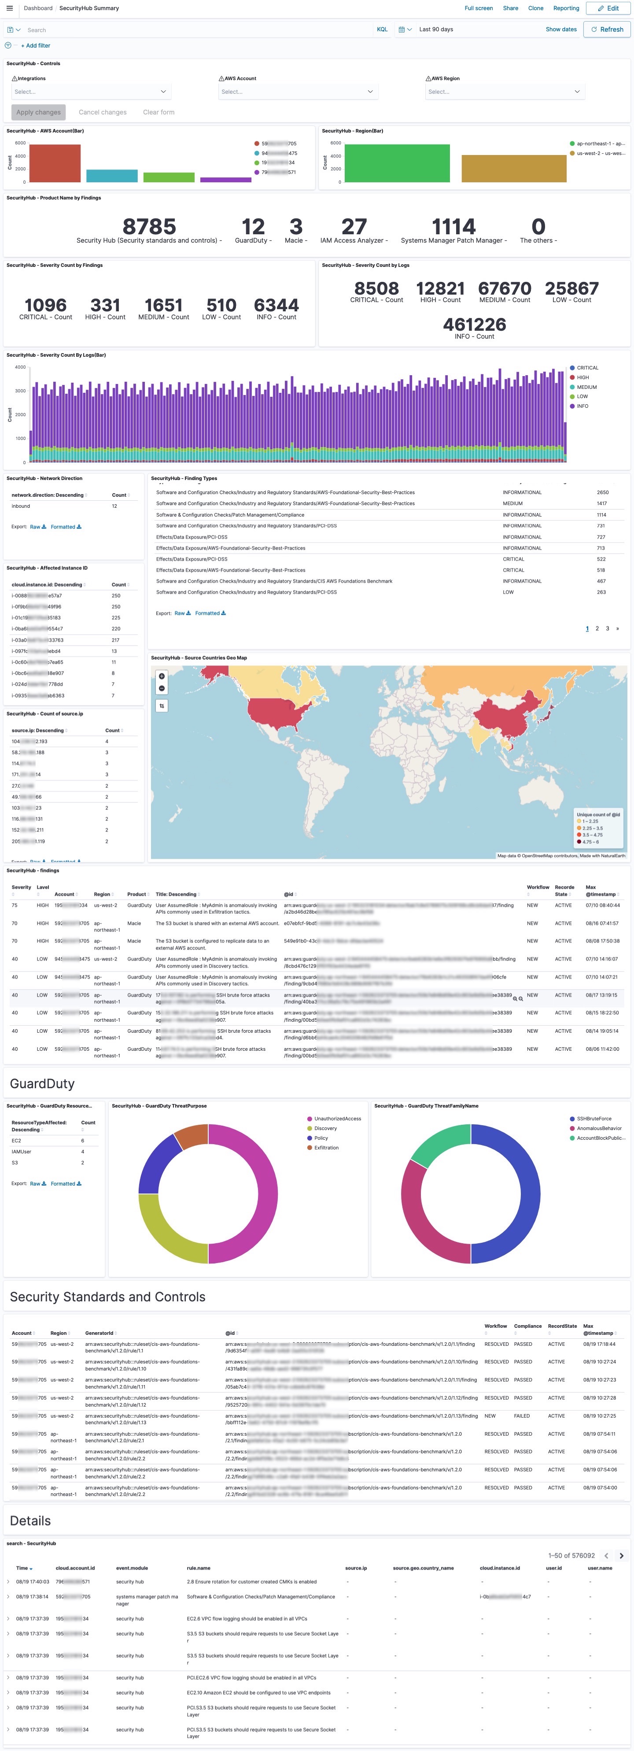Open the filter options circle icon
Viewport: 634px width, 1751px height.
(x=8, y=45)
